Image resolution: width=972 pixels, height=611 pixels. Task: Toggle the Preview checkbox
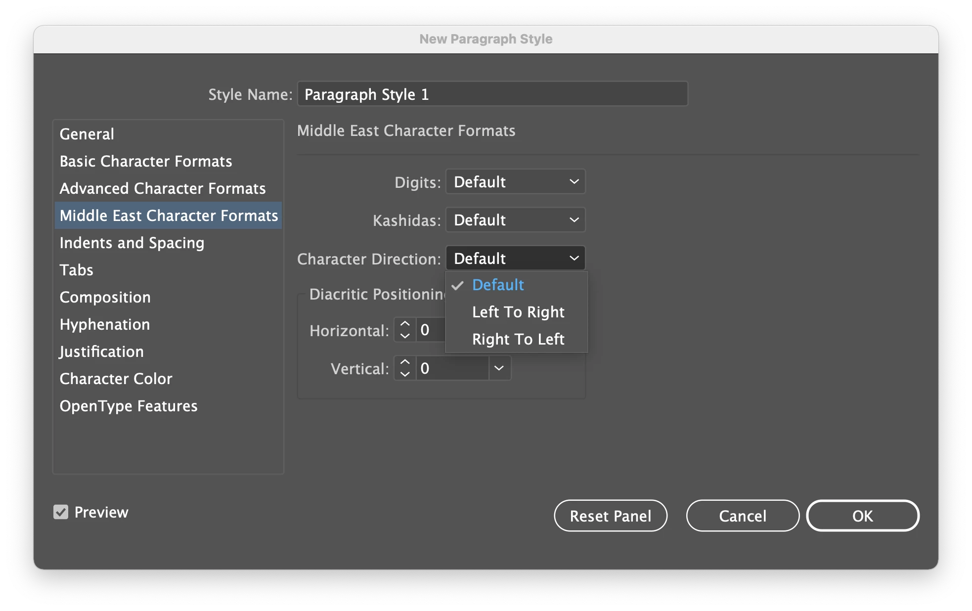coord(61,512)
